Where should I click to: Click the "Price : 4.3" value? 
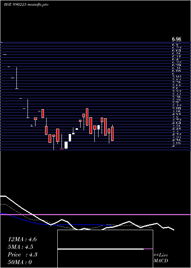click(x=23, y=255)
